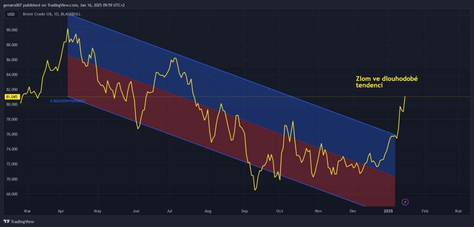Open the USD currency selector
The height and width of the screenshot is (227, 474).
[x=11, y=14]
